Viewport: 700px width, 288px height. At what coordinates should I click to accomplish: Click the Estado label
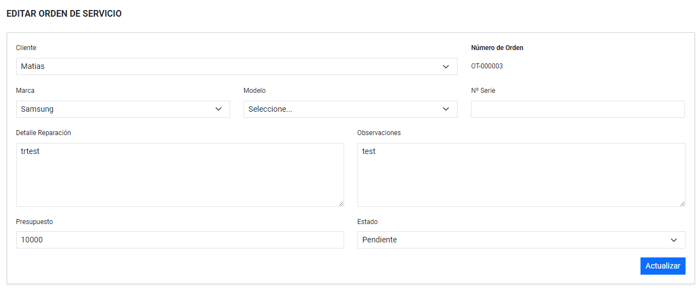(x=368, y=222)
